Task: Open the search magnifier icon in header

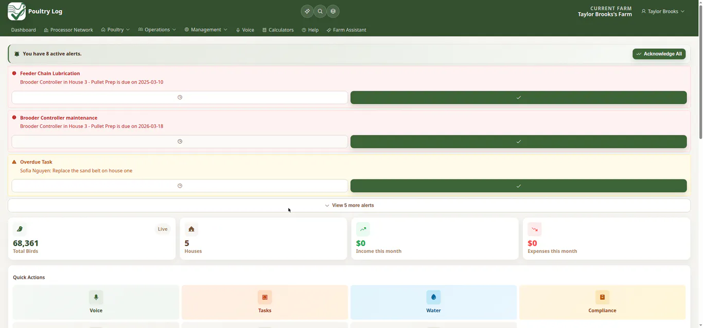Action: (x=320, y=11)
